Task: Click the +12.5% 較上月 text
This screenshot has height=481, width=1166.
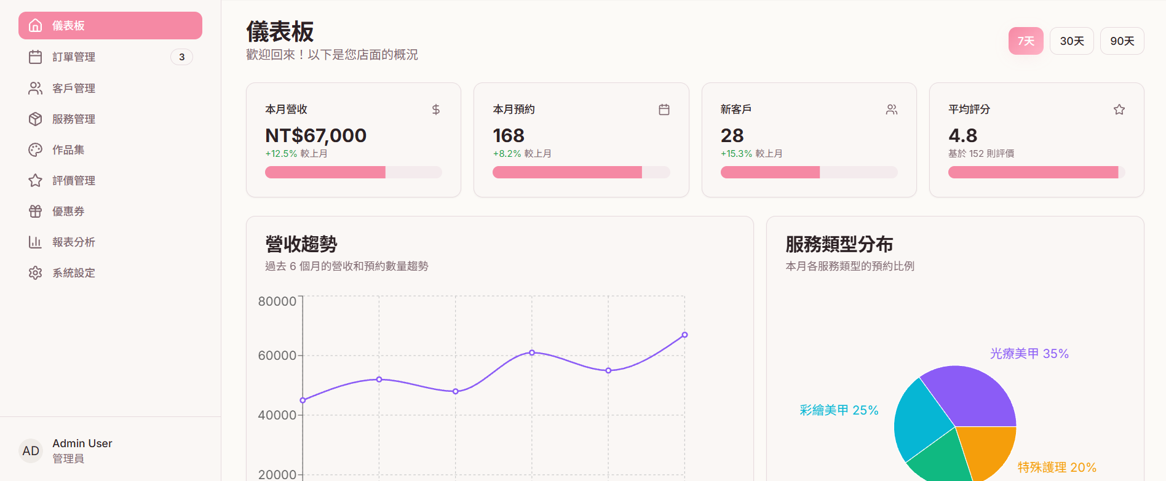Action: (x=296, y=154)
